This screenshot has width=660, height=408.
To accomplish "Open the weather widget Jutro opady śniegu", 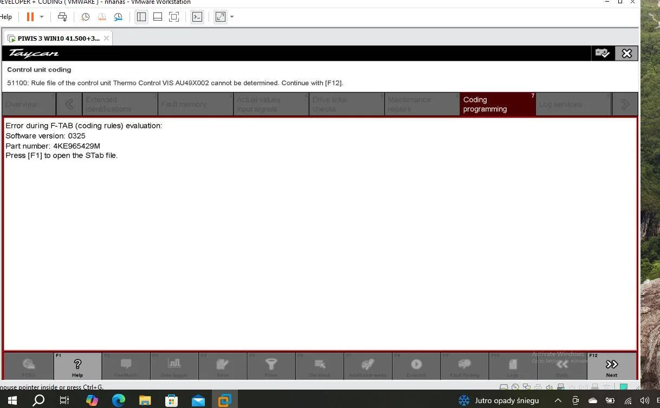I will (x=499, y=400).
